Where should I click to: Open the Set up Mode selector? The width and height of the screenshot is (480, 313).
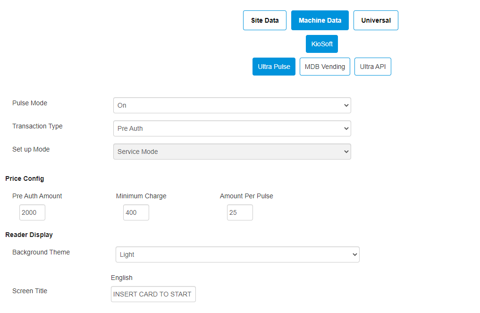(x=232, y=151)
